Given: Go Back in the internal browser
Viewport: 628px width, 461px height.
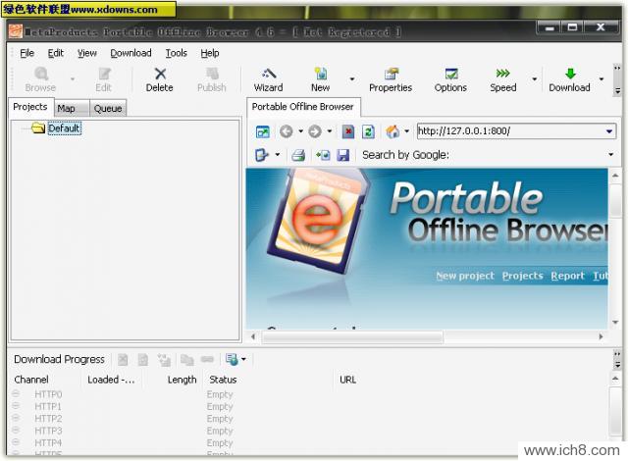Looking at the screenshot, I should (286, 131).
